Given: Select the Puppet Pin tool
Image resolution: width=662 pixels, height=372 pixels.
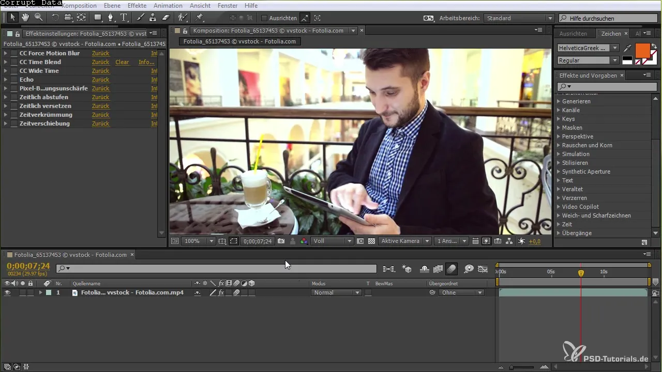Looking at the screenshot, I should pos(200,18).
